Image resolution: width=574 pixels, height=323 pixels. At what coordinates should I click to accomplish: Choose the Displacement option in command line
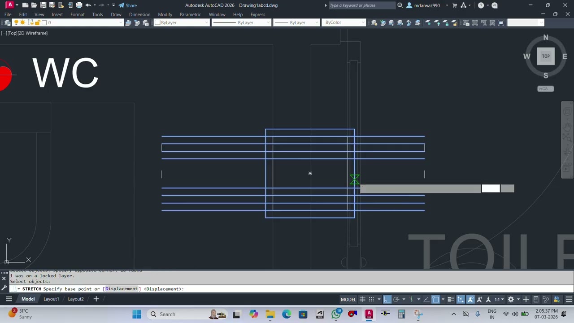(122, 289)
